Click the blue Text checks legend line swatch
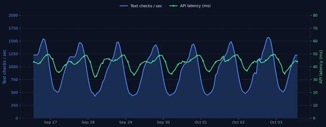Image resolution: width=326 pixels, height=127 pixels. (x=124, y=6)
